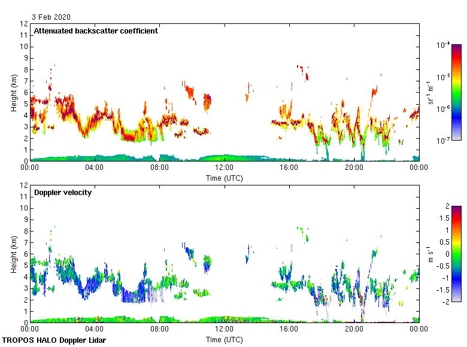
Task: Click the 16:00 time tick under the Doppler velocity plot
Action: 289,330
